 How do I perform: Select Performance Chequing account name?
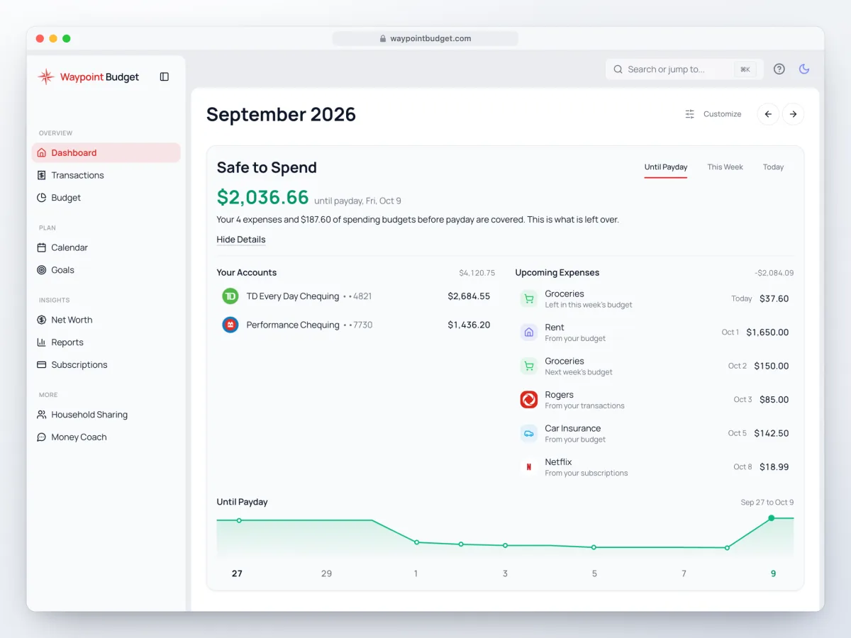[293, 325]
